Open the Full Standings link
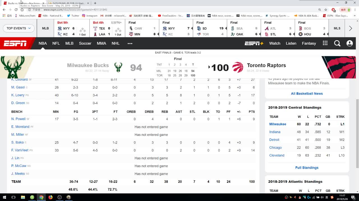 [x=307, y=167]
